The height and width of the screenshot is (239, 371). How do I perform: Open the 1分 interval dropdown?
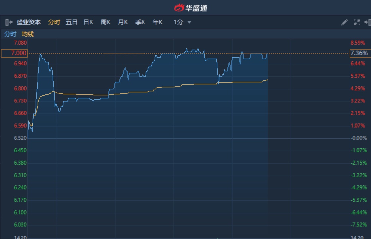coord(179,22)
